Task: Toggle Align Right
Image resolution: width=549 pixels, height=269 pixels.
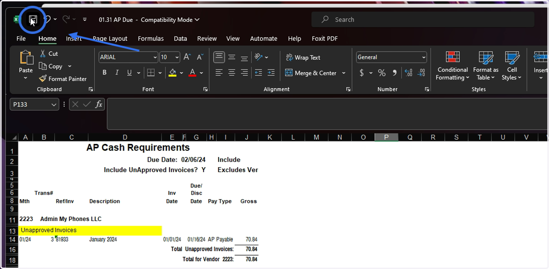Action: coord(244,73)
